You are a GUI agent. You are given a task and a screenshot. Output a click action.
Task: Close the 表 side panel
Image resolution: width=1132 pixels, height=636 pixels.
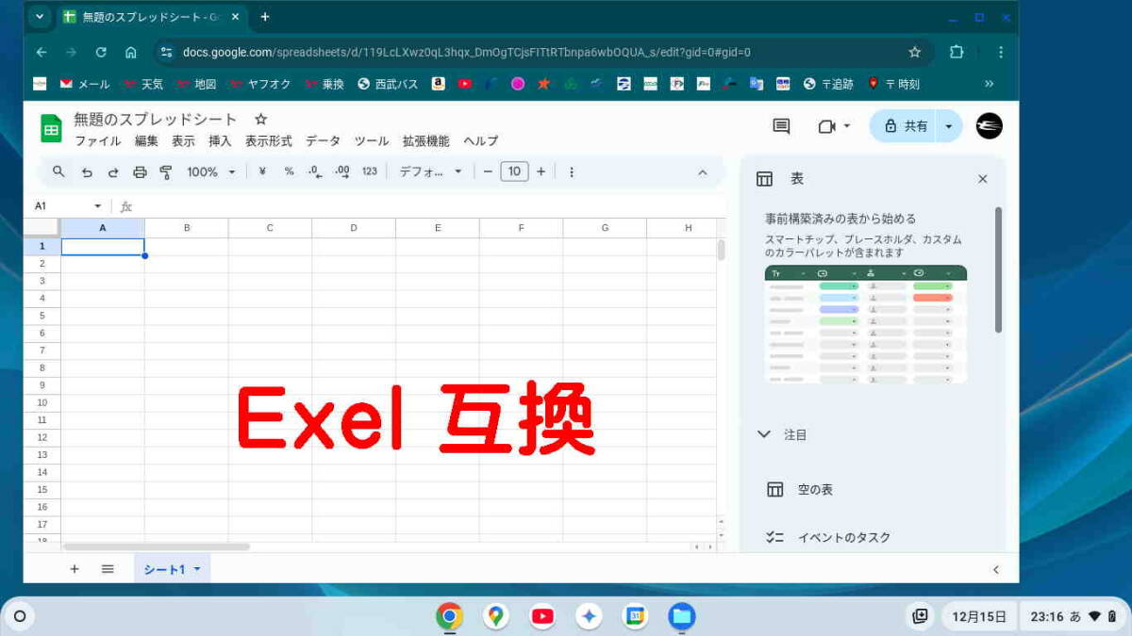click(983, 179)
